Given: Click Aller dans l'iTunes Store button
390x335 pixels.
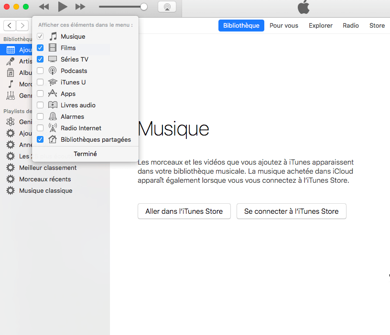Looking at the screenshot, I should point(184,211).
